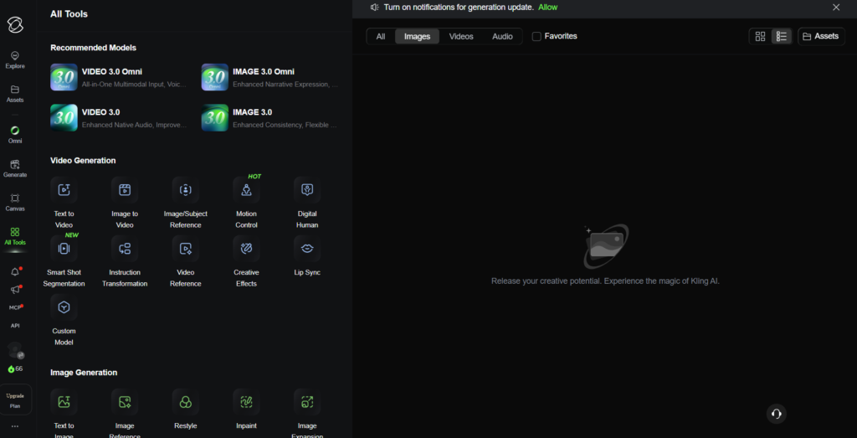Click the megaphone announcements icon
The height and width of the screenshot is (438, 857).
point(15,289)
